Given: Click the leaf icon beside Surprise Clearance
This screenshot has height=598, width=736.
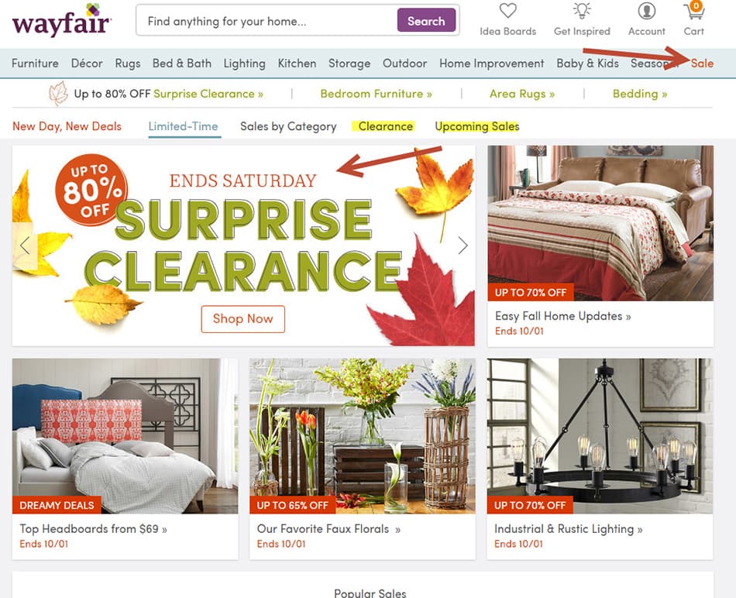Looking at the screenshot, I should tap(59, 94).
